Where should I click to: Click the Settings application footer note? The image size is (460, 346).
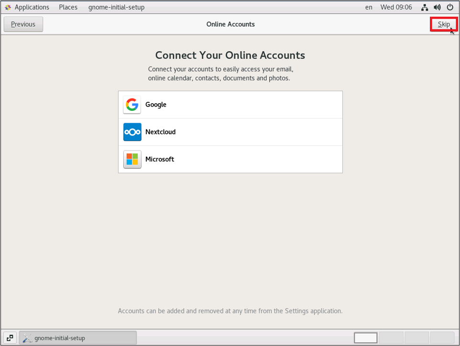pos(230,311)
